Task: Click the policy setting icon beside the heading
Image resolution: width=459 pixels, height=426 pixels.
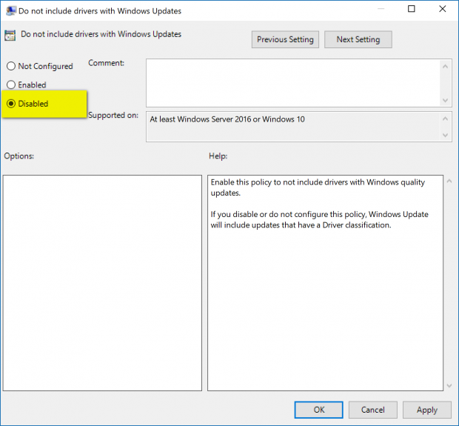Action: tap(10, 36)
